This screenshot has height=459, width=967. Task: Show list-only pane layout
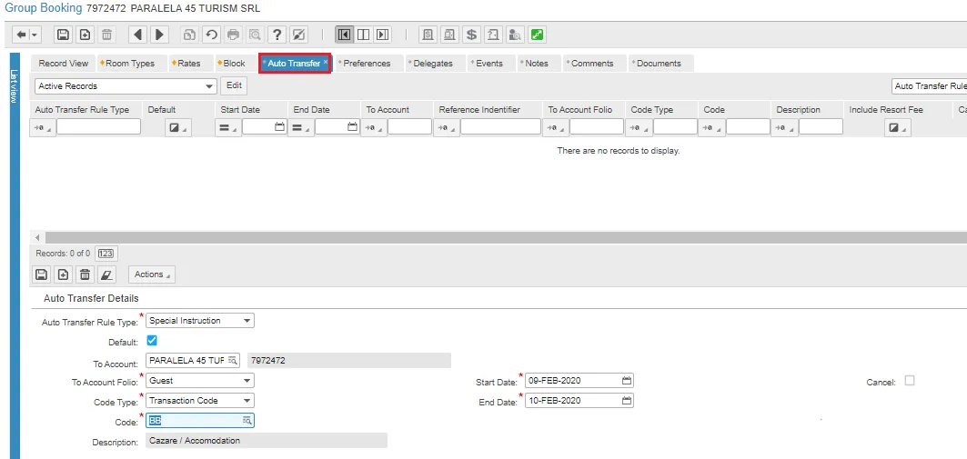(x=344, y=35)
